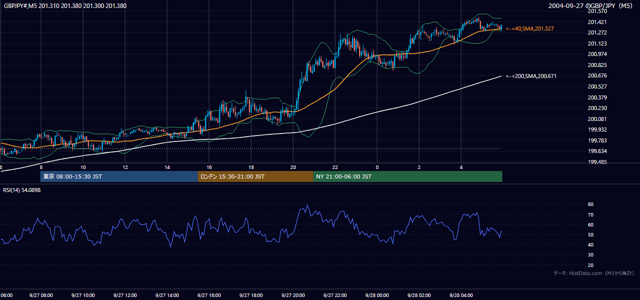Click hour tick 4 under the price chart
640x300 pixels.
coord(461,167)
